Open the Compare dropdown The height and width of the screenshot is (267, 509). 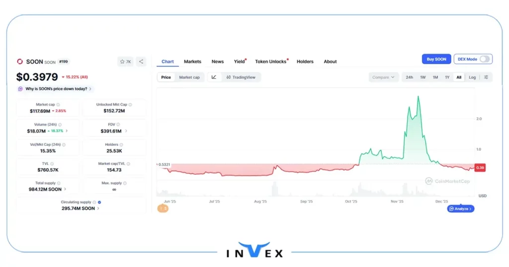coord(383,77)
